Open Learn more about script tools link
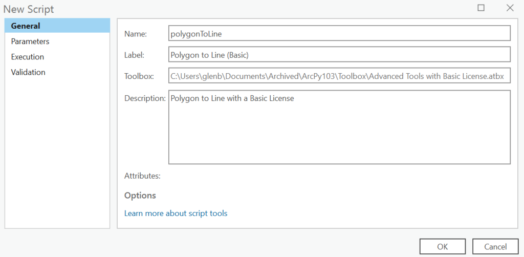Image resolution: width=524 pixels, height=257 pixels. [x=176, y=213]
